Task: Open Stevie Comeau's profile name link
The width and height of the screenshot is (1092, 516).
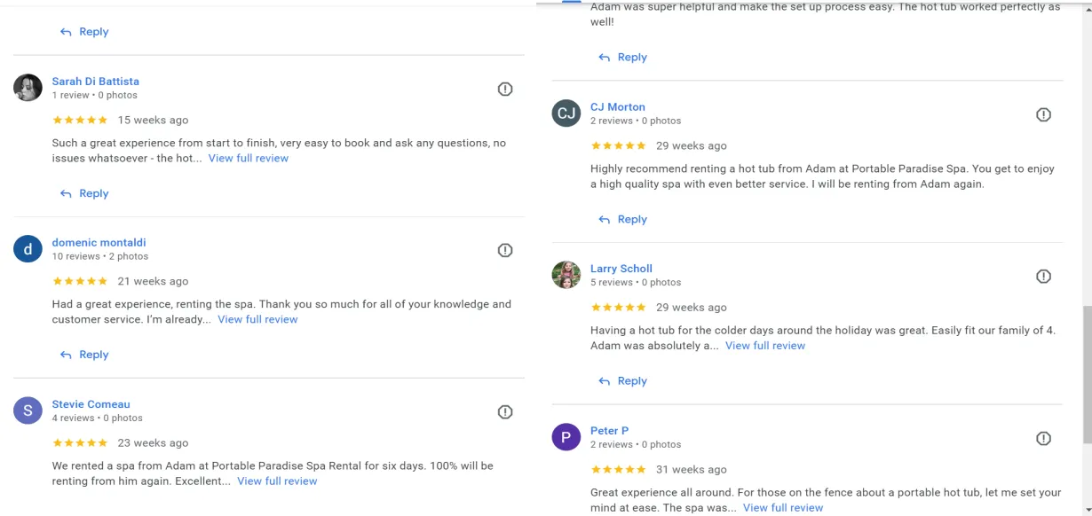Action: [x=91, y=404]
